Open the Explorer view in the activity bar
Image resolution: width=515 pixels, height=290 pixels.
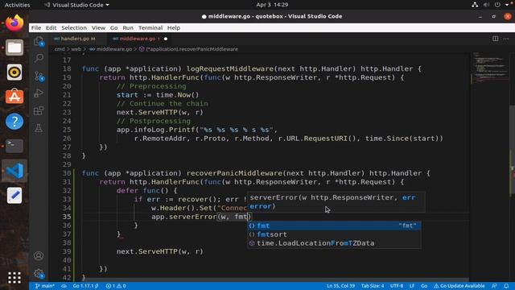coord(39,41)
